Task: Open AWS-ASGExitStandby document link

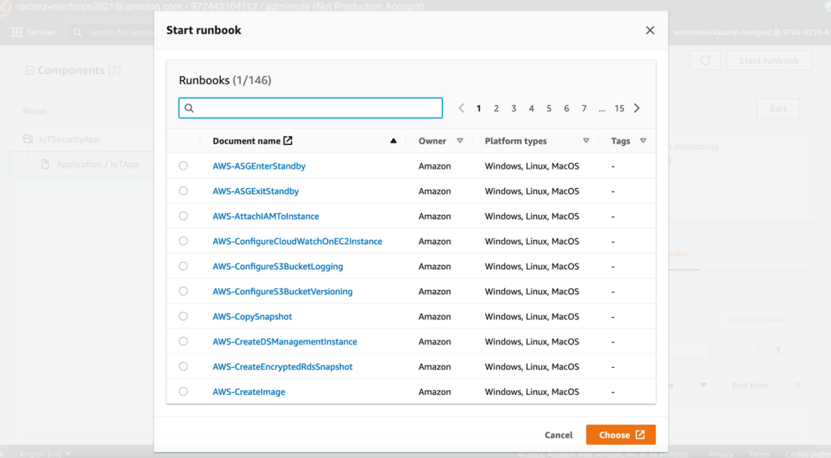Action: (256, 191)
